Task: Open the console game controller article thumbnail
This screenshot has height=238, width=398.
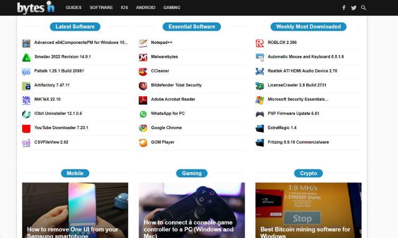Action: (192, 210)
